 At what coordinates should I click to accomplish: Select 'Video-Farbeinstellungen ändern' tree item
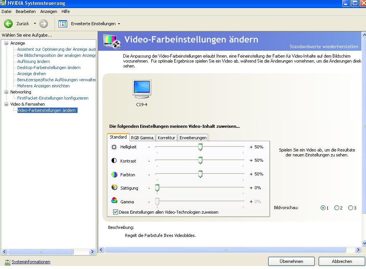click(47, 110)
